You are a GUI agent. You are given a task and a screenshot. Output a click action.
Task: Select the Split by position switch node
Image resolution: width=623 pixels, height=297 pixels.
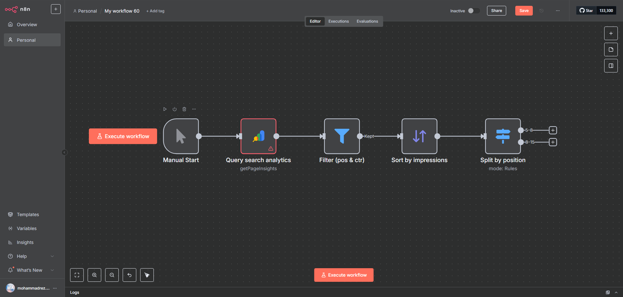pyautogui.click(x=503, y=136)
